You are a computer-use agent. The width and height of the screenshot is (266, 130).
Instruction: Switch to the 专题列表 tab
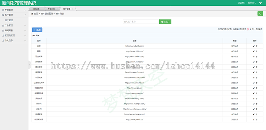coord(51,9)
